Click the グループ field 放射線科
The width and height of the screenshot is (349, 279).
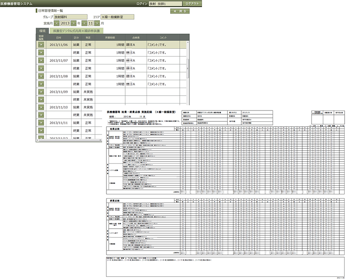point(71,17)
